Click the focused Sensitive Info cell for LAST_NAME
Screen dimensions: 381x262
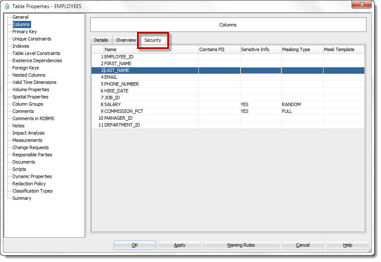(261, 71)
